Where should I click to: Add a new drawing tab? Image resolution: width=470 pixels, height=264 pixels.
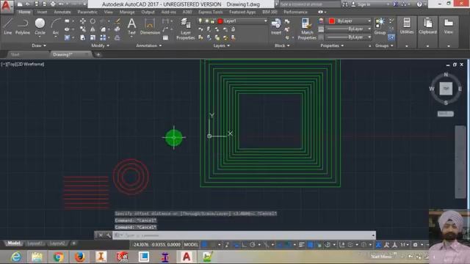click(x=98, y=54)
